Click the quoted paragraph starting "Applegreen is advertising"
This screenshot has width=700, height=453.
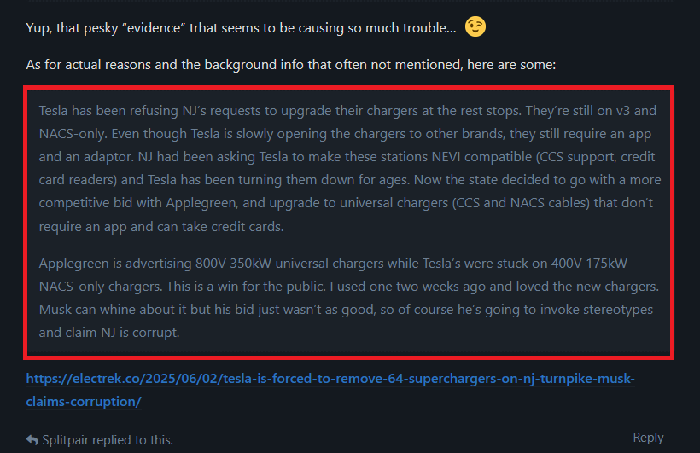pyautogui.click(x=349, y=298)
